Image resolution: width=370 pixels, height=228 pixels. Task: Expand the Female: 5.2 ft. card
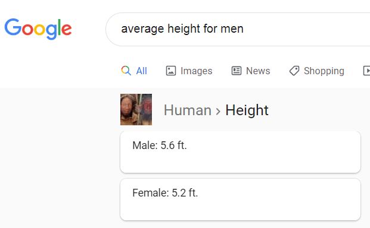click(x=240, y=199)
